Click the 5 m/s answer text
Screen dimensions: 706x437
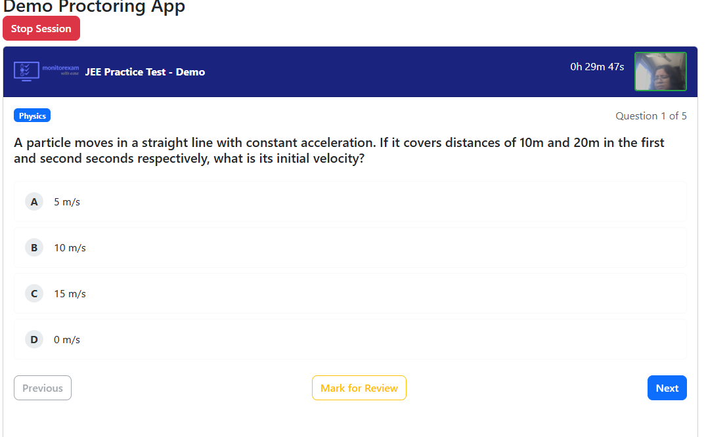(67, 202)
